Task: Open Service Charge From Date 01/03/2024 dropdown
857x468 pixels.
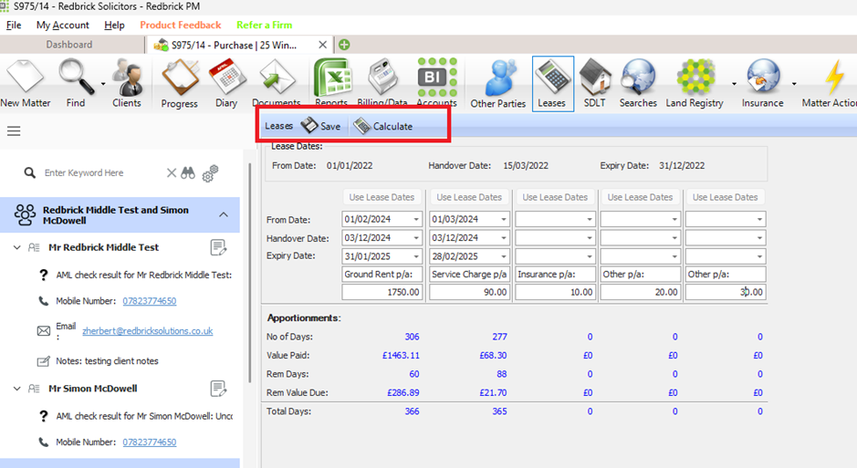Action: click(504, 220)
